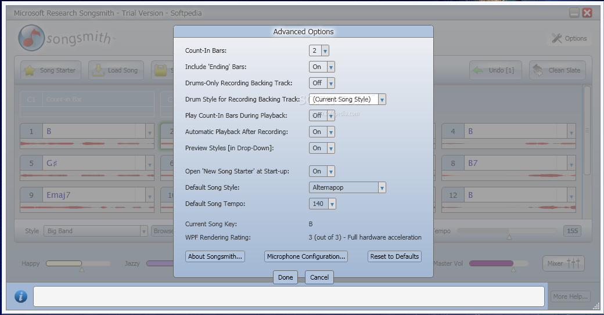Click the Songsmith logo icon
The height and width of the screenshot is (315, 604).
click(x=31, y=38)
